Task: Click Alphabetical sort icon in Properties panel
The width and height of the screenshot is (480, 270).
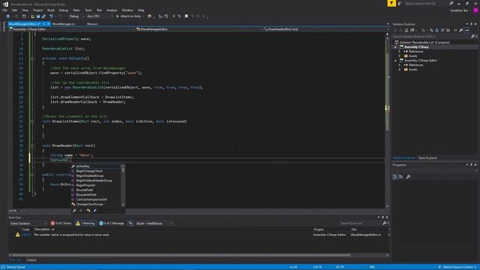Action: 401,177
